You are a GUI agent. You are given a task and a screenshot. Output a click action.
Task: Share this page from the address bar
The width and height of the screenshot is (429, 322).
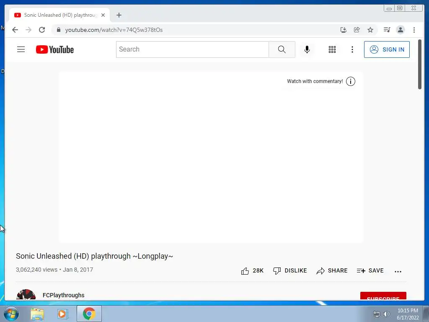(x=357, y=30)
